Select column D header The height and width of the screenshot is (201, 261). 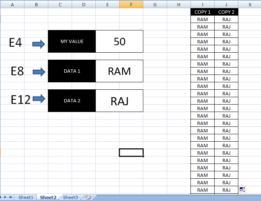tap(84, 5)
